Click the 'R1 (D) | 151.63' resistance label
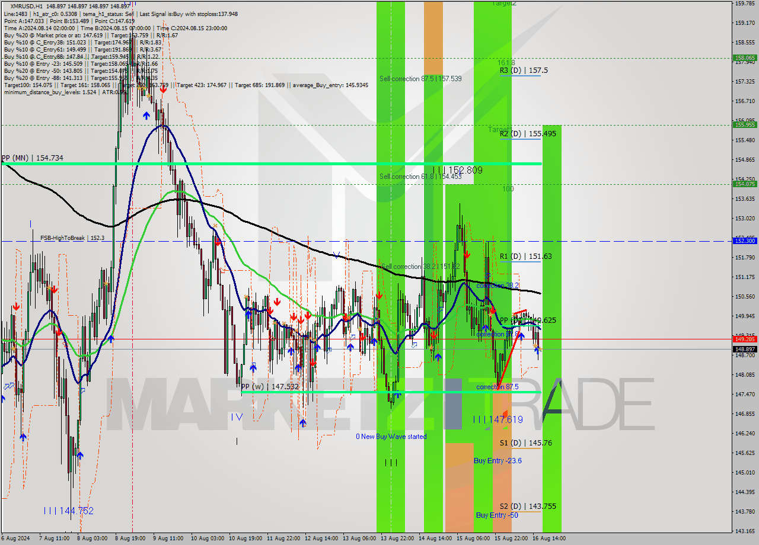Screen dimensions: 759x545 (526, 257)
